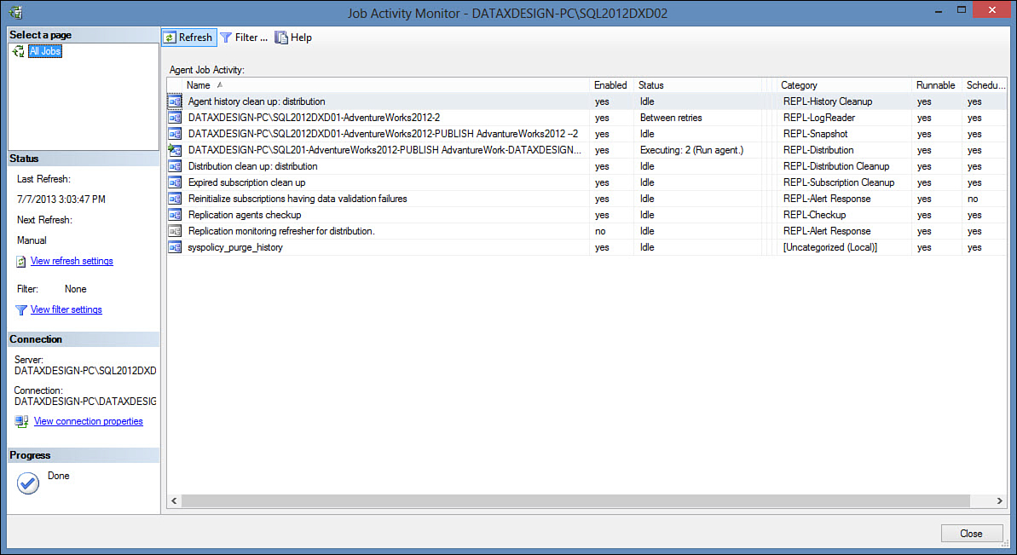Click the Enabled column header
The width and height of the screenshot is (1017, 555).
point(610,85)
